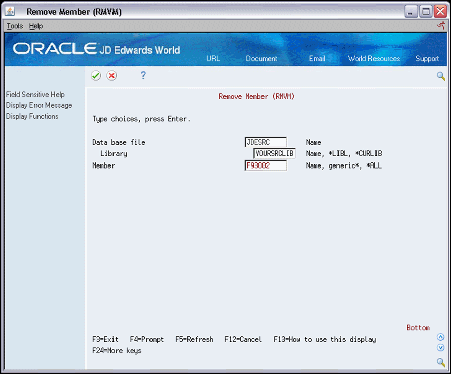Image resolution: width=451 pixels, height=374 pixels.
Task: Click the page down arrow icon
Action: (x=441, y=348)
